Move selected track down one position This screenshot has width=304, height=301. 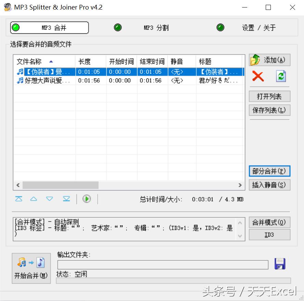49,199
